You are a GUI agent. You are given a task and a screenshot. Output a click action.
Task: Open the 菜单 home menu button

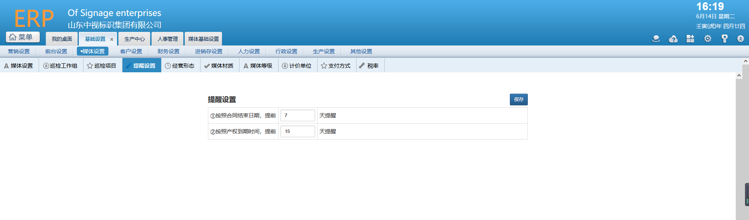23,37
